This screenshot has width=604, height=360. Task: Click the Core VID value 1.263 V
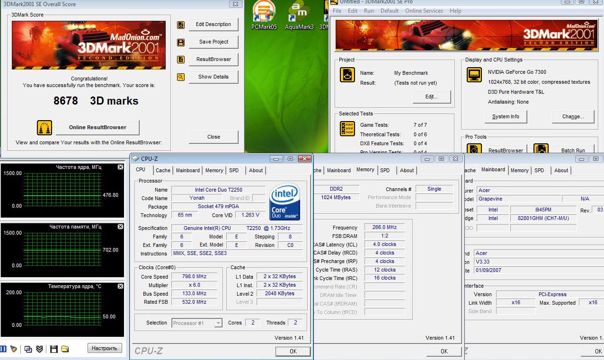(251, 215)
